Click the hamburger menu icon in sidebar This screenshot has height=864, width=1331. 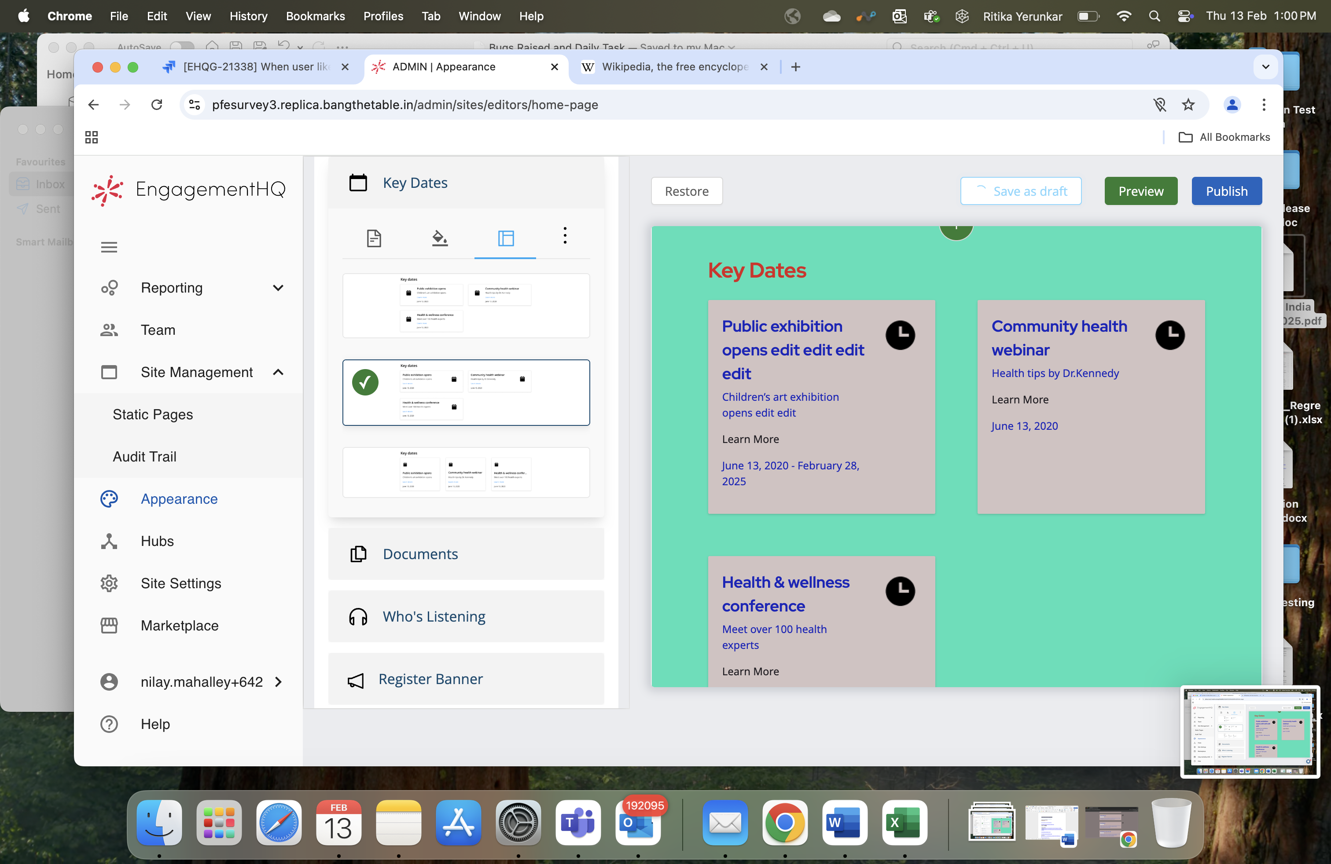pyautogui.click(x=109, y=247)
